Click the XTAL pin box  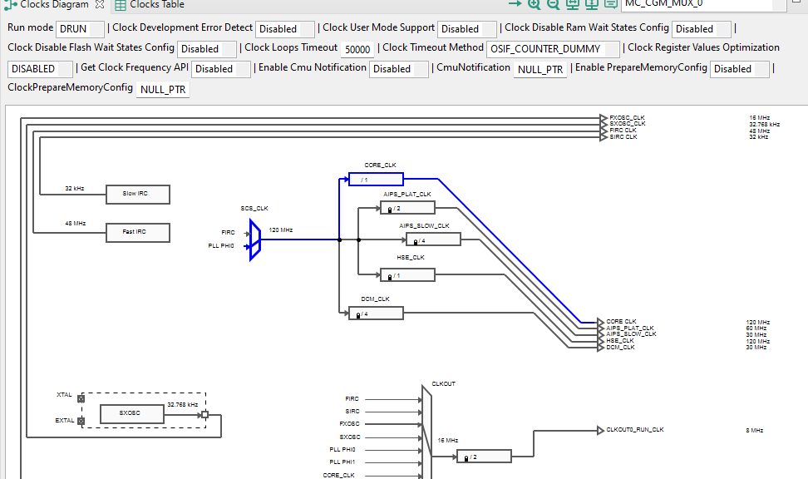pos(81,398)
